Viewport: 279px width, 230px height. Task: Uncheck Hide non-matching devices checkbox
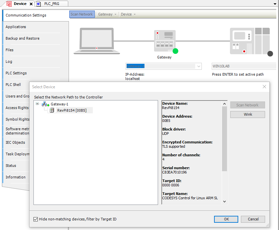36,219
